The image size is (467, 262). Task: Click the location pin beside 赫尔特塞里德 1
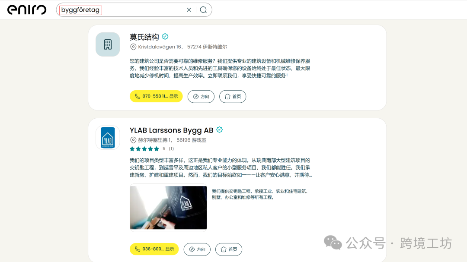(x=132, y=139)
